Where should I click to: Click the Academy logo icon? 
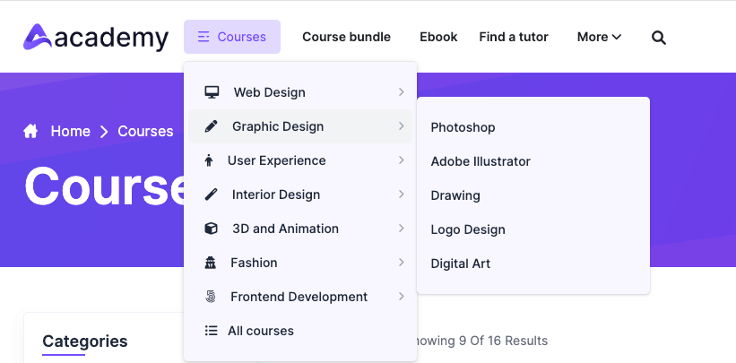tap(38, 37)
